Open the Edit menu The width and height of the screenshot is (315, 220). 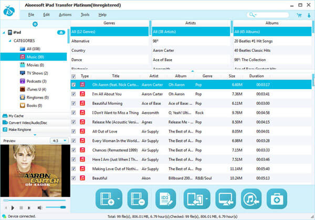pos(46,15)
